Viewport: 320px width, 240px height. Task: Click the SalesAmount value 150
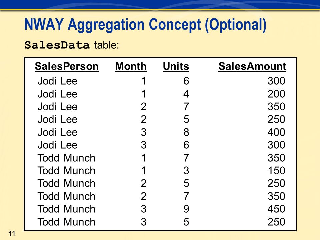coord(276,171)
